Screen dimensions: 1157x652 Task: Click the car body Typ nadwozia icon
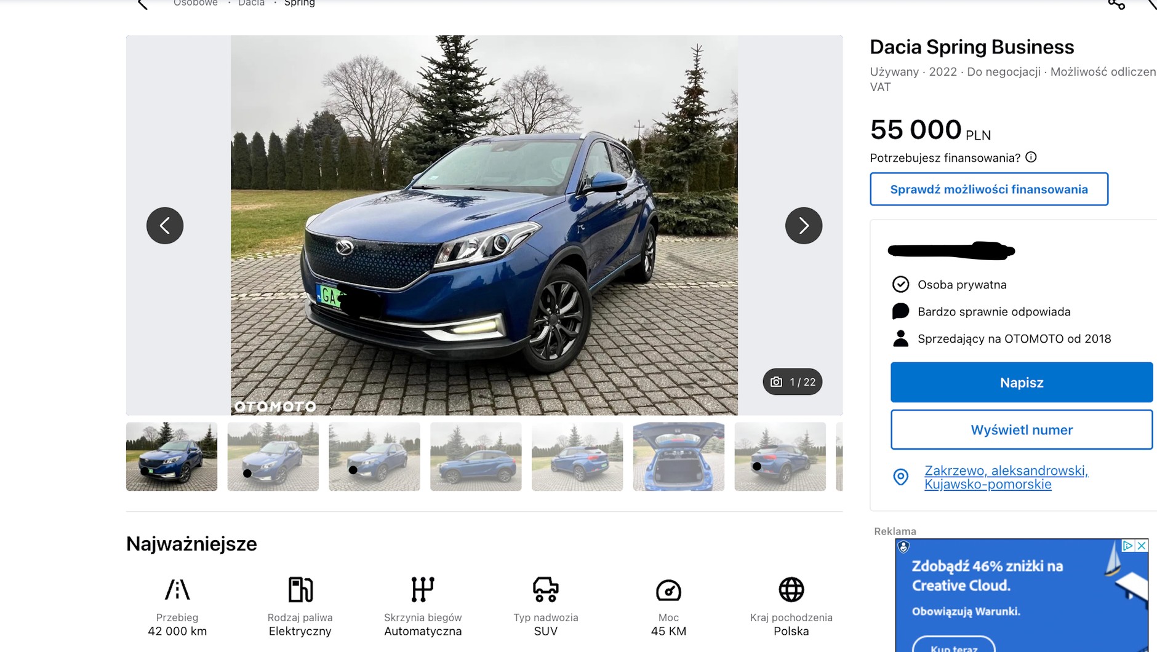pyautogui.click(x=545, y=589)
